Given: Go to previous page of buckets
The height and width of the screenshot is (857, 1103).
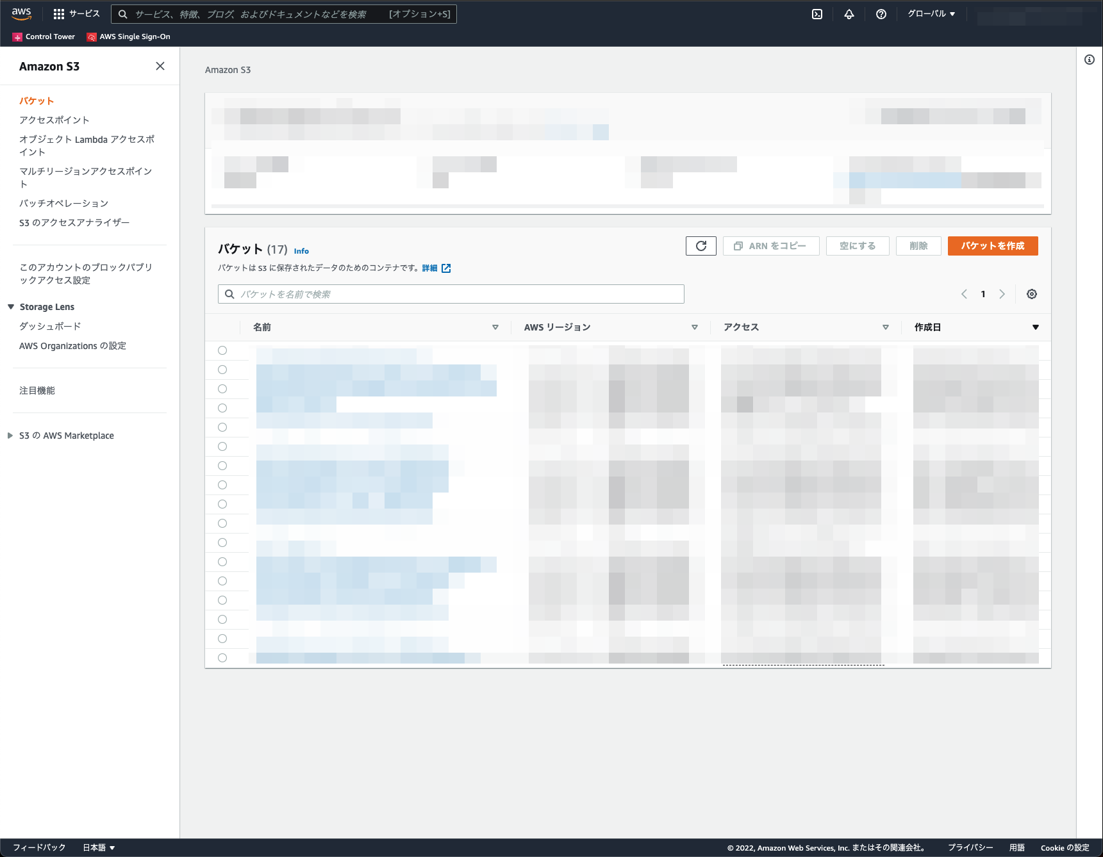Looking at the screenshot, I should tap(964, 294).
